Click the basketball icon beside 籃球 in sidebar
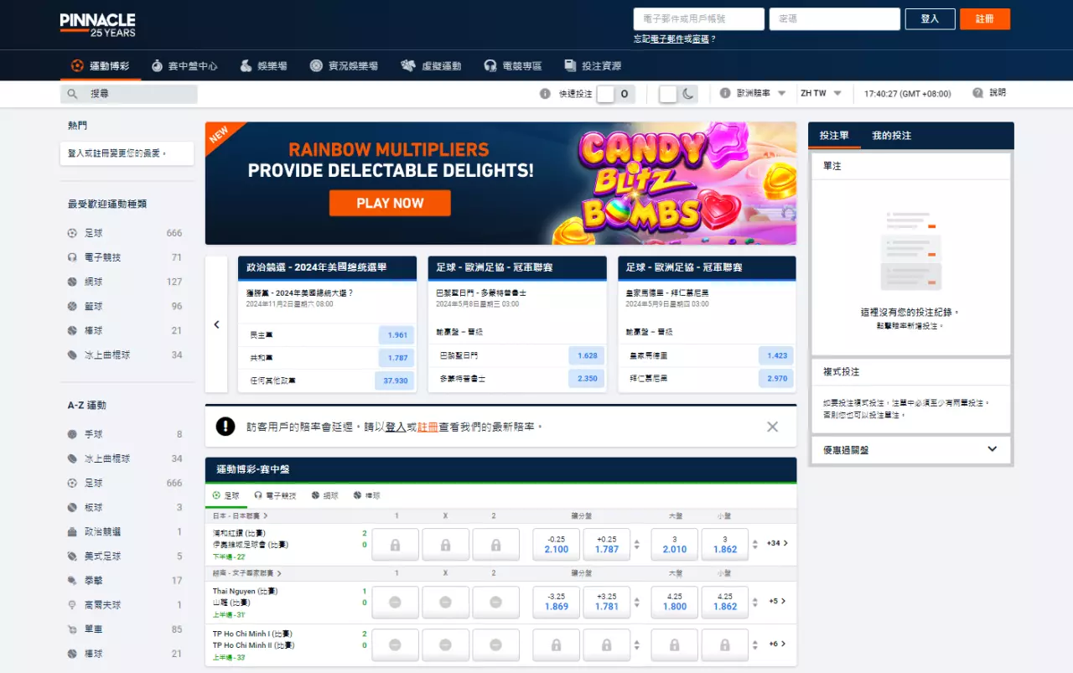This screenshot has height=673, width=1073. click(73, 306)
